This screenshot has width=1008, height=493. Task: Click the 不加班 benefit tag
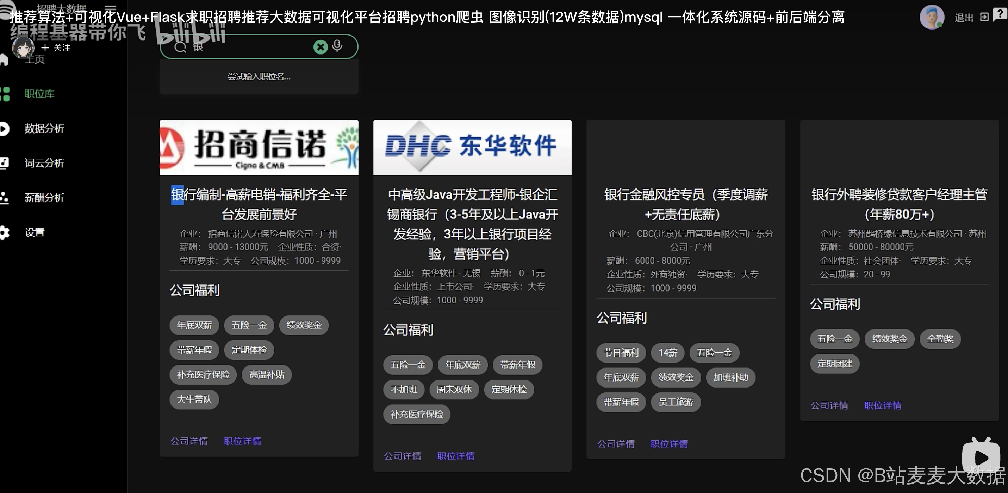[404, 390]
